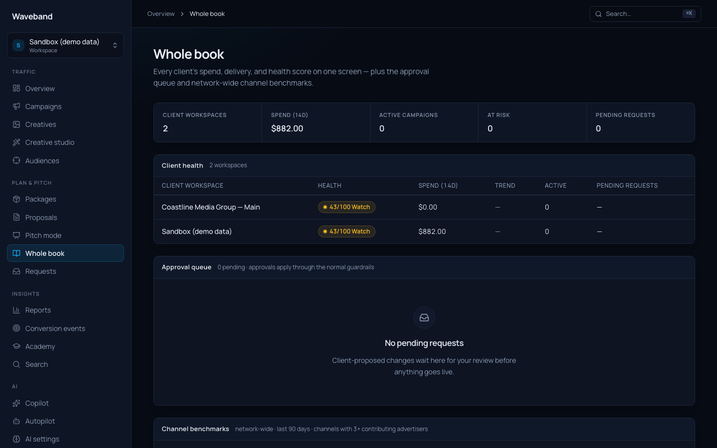Click the Sandbox workspace S avatar
Viewport: 717px width, 448px height.
click(18, 45)
